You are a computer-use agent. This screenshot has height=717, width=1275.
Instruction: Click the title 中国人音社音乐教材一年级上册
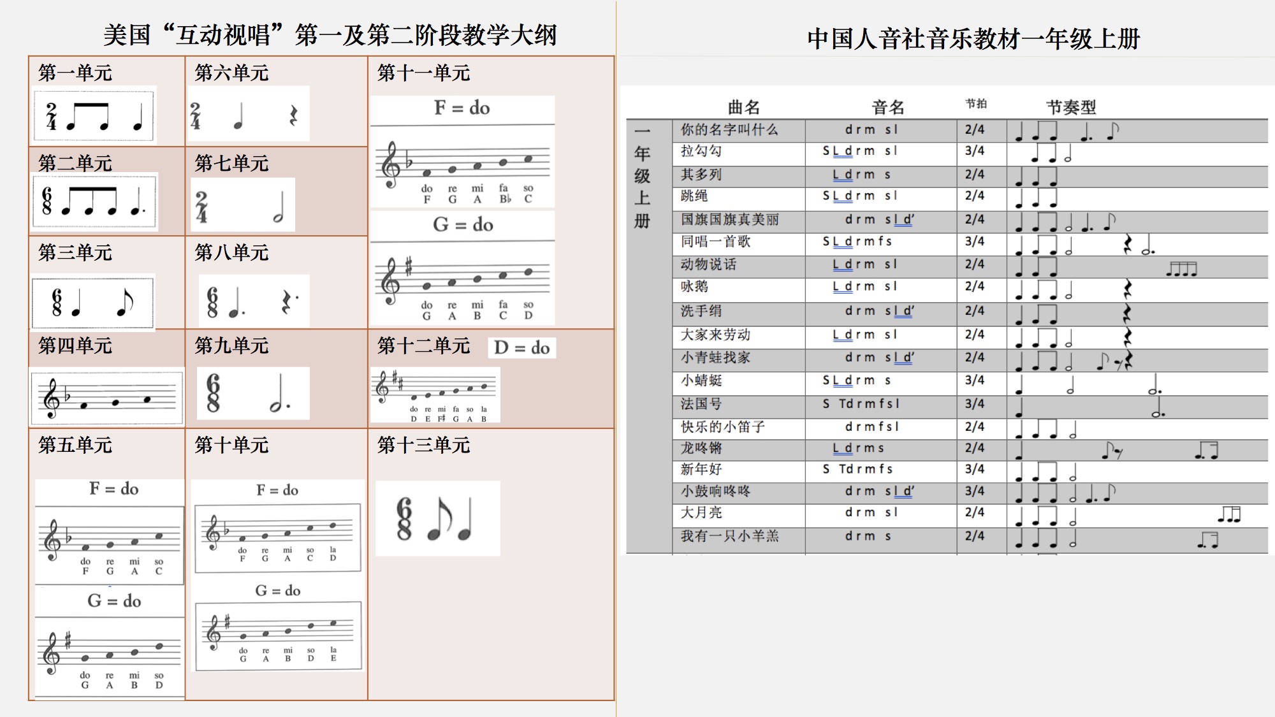pos(973,39)
